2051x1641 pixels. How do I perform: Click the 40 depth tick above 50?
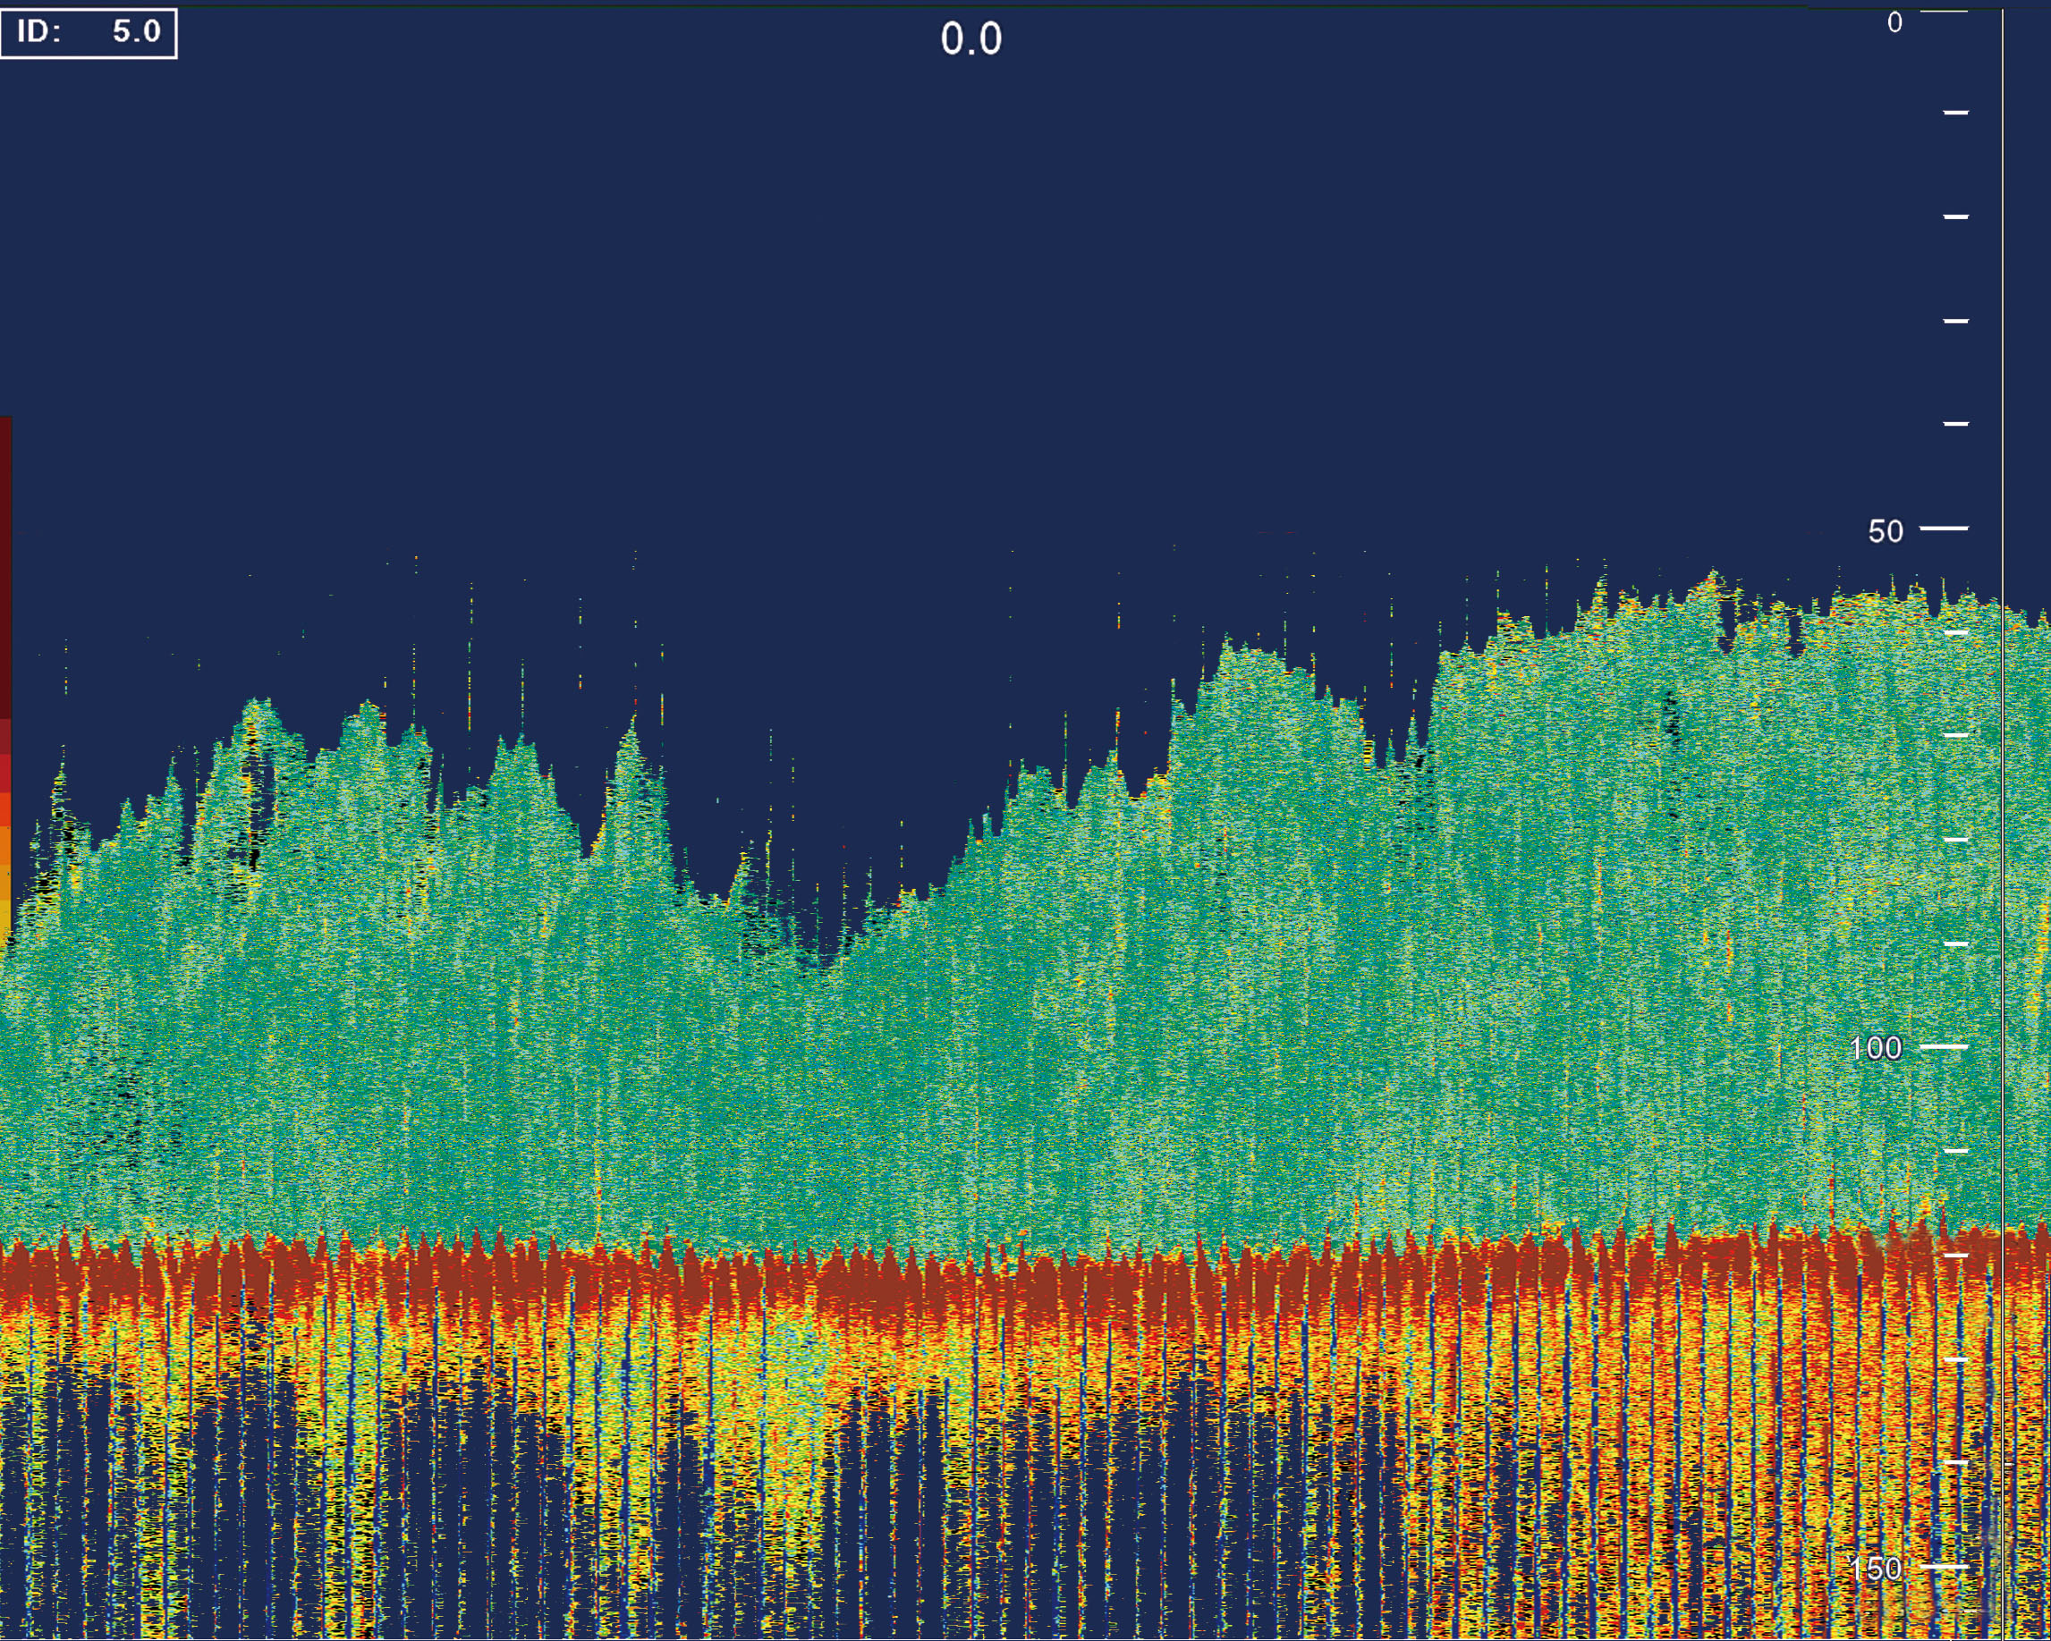1955,423
